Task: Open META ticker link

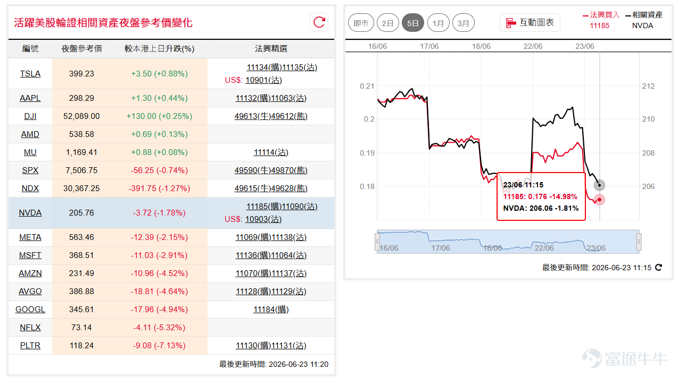Action: click(30, 237)
